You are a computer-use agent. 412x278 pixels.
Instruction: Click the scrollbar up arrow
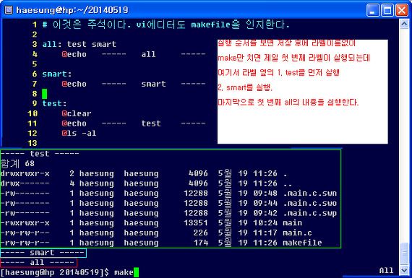click(404, 24)
